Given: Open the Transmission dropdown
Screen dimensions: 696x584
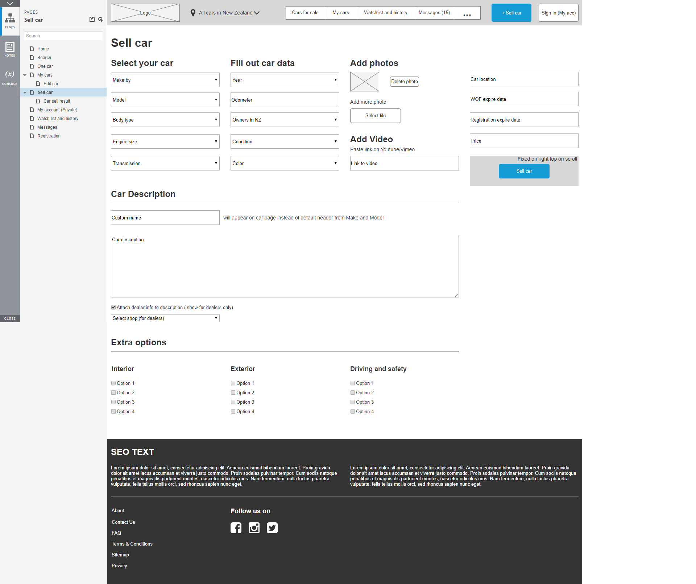Looking at the screenshot, I should [165, 163].
